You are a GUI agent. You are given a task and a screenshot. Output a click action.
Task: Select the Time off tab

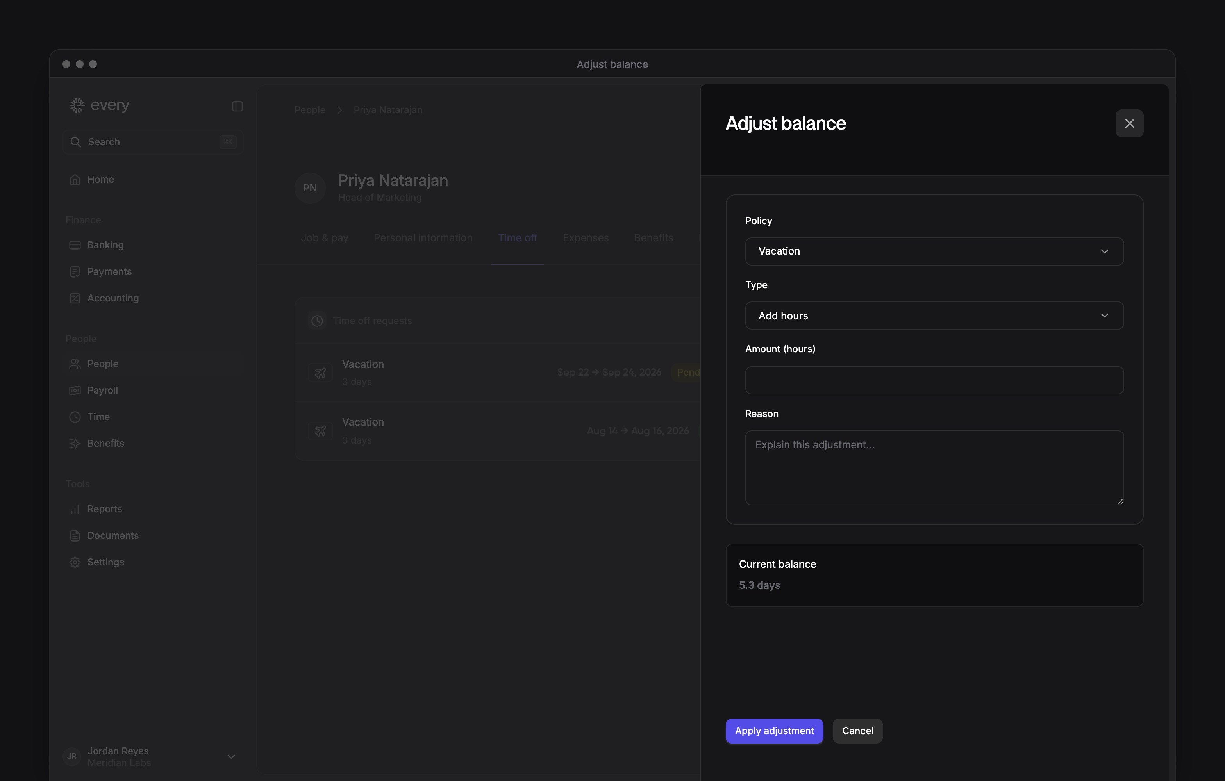pos(517,238)
